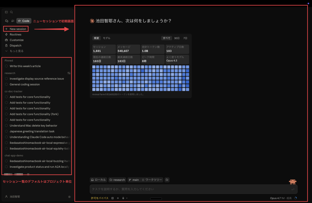This screenshot has width=312, height=203.
Task: Open the filter sliders icon beside research group
Action: pyautogui.click(x=69, y=73)
